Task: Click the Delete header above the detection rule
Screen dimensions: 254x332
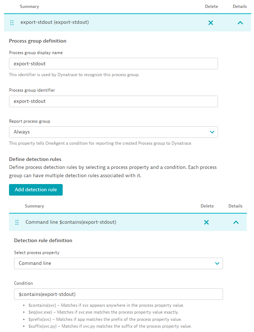Action: tap(207, 206)
